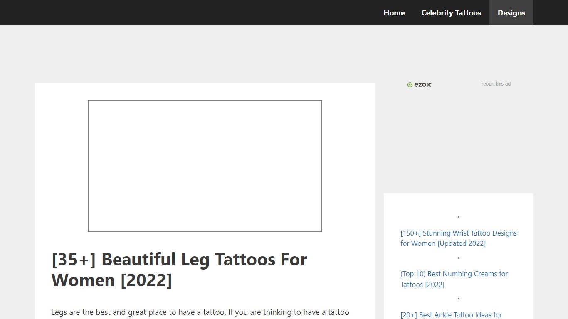568x319 pixels.
Task: Open the Best Ankle Tattoo Ideas link
Action: pyautogui.click(x=452, y=315)
